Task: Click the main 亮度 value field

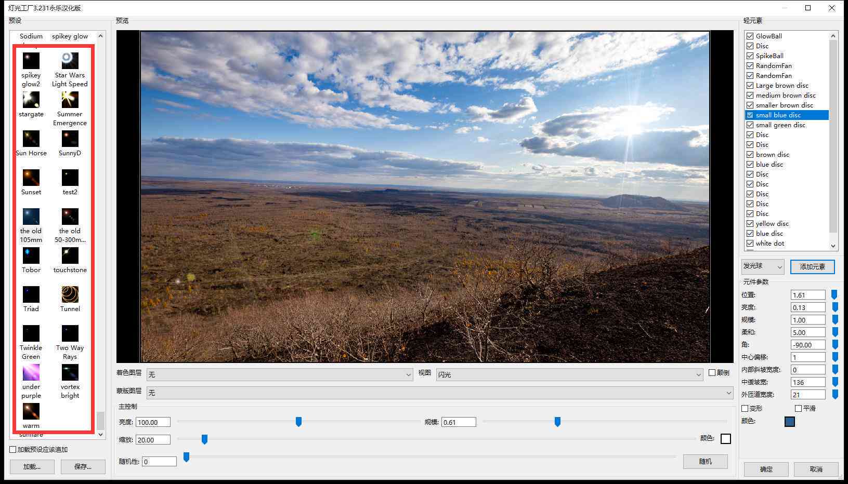Action: click(x=153, y=422)
